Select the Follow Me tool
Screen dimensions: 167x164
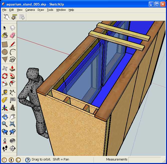[13, 76]
